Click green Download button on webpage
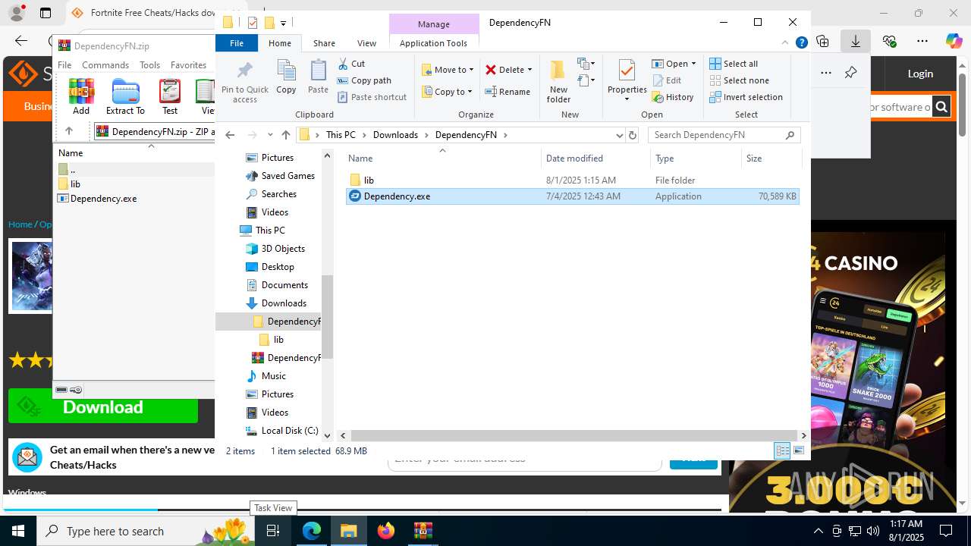971x546 pixels. (103, 407)
